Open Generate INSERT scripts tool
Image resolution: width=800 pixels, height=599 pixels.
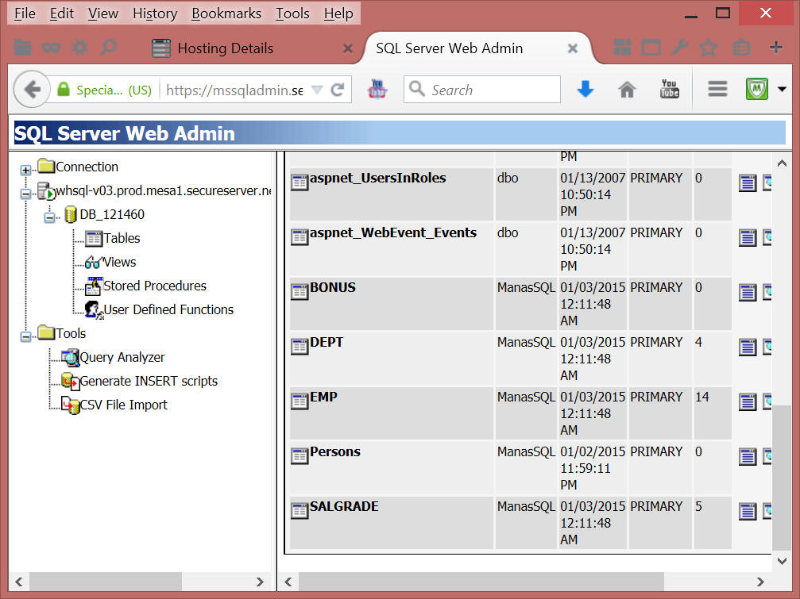(x=149, y=382)
